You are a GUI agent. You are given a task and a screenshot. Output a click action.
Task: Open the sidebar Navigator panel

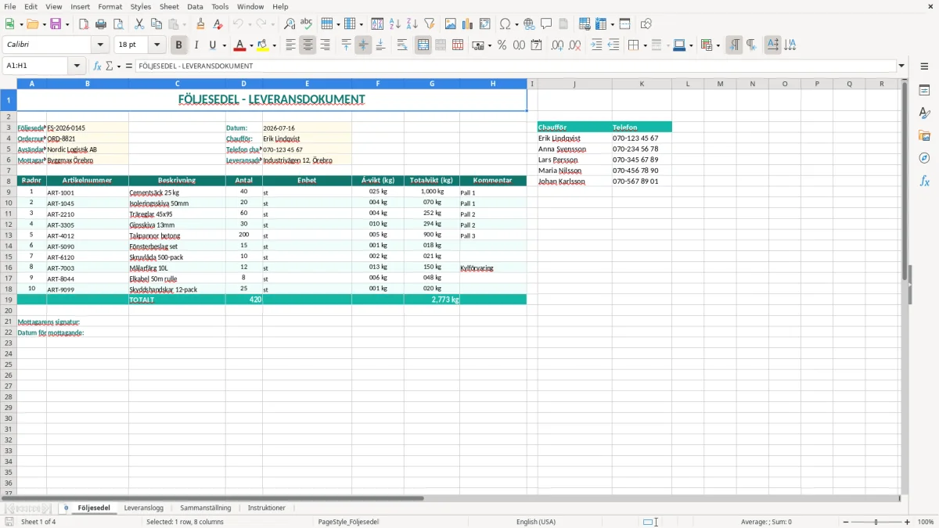[924, 158]
